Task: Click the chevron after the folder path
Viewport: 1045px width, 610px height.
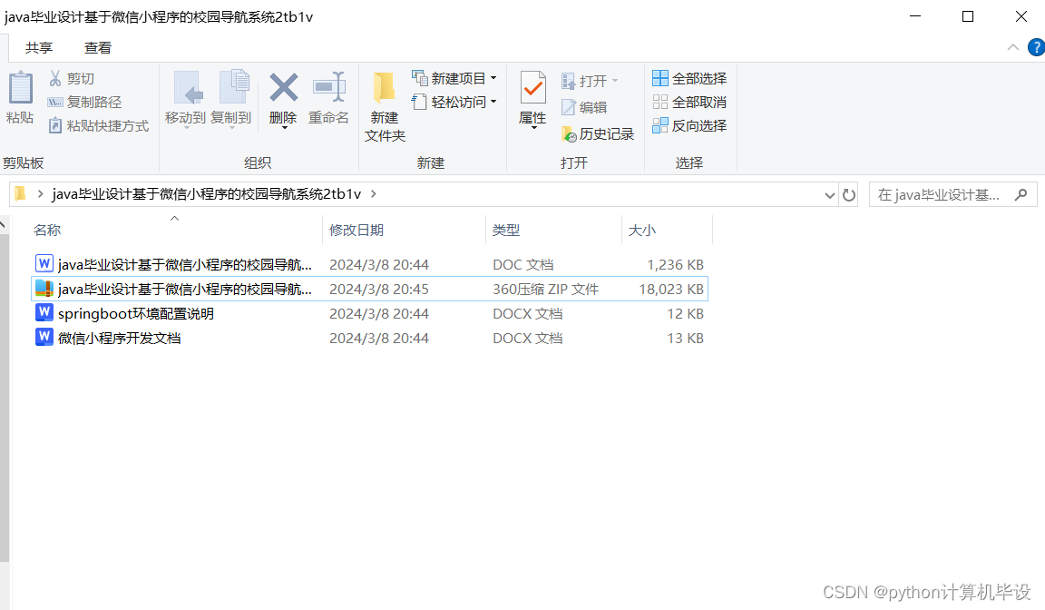Action: point(373,193)
